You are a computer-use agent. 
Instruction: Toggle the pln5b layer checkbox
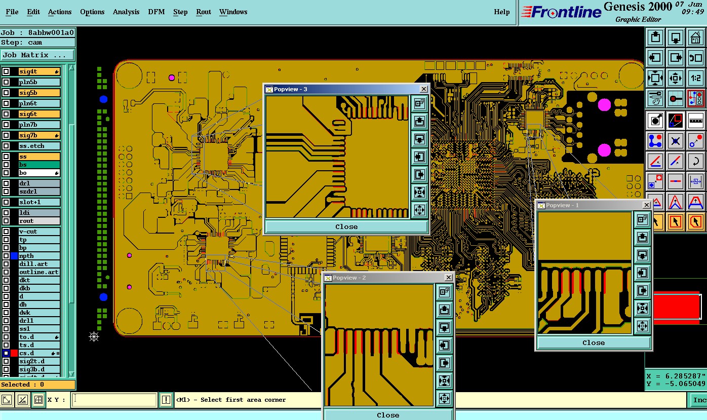[x=6, y=82]
